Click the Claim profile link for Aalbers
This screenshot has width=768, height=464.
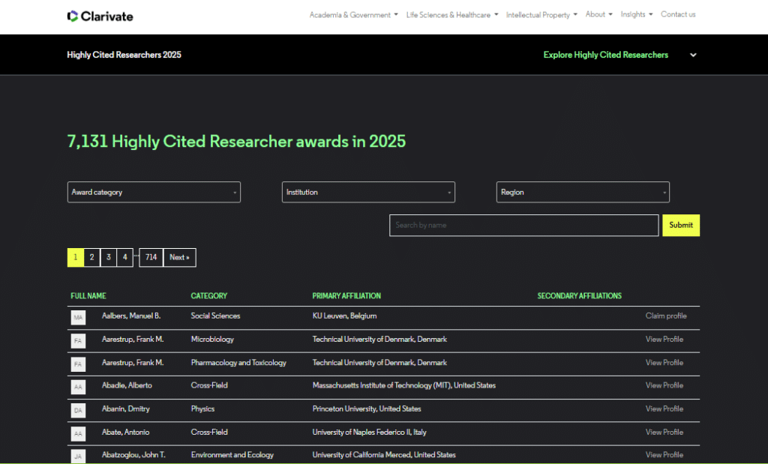[665, 316]
